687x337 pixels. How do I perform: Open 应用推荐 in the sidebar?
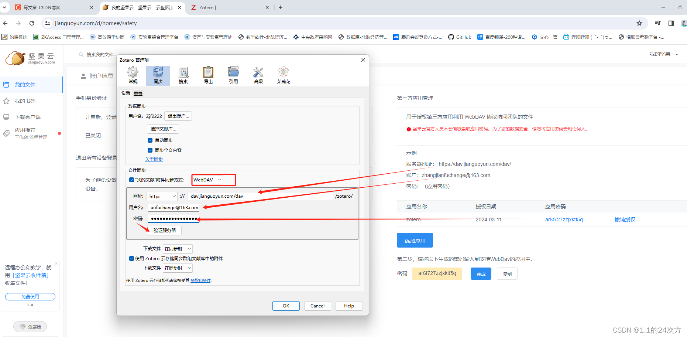pos(31,133)
